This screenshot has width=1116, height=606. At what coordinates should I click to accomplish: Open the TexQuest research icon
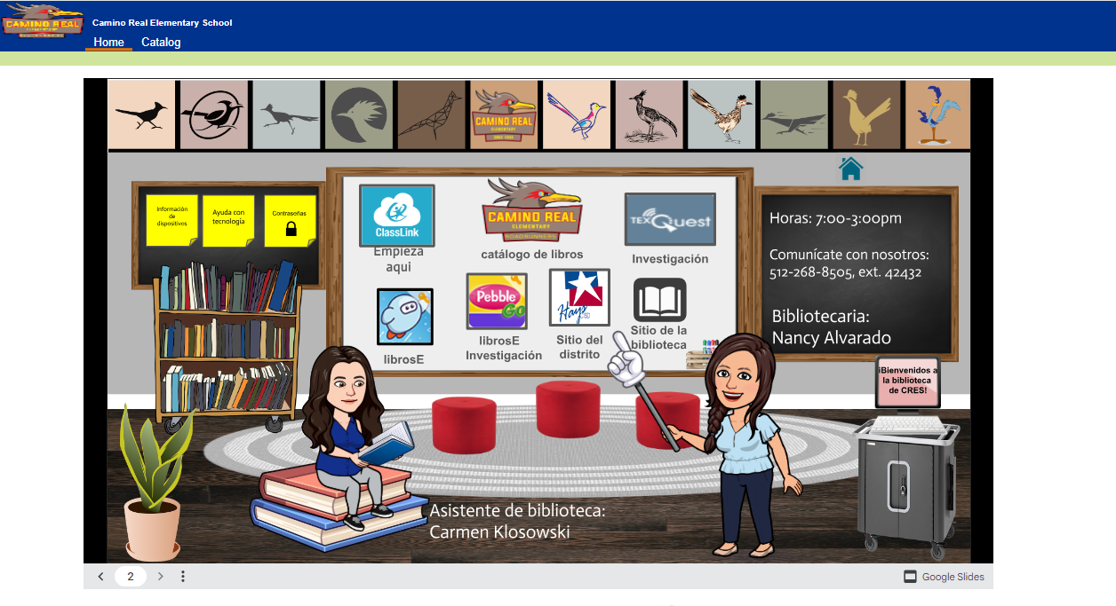[670, 219]
